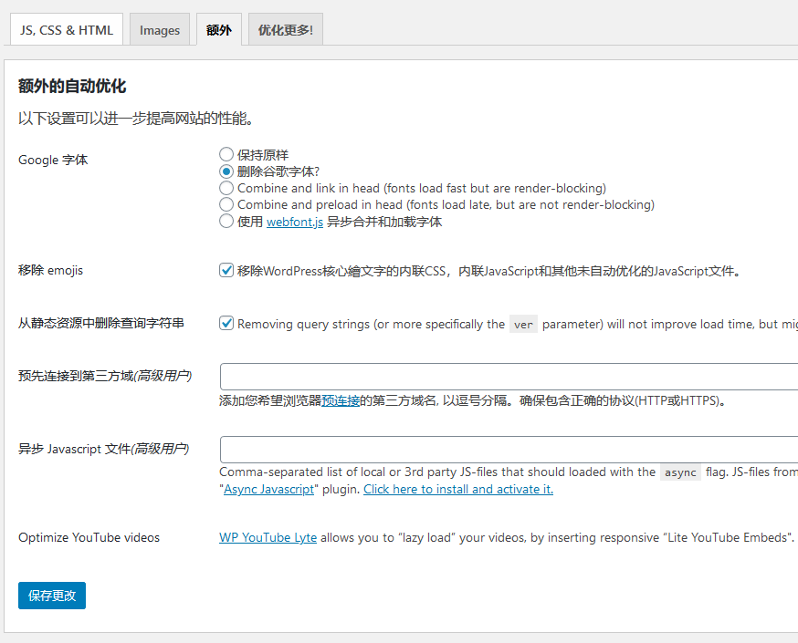Open the Async Javascript plugin link
798x643 pixels.
(268, 489)
